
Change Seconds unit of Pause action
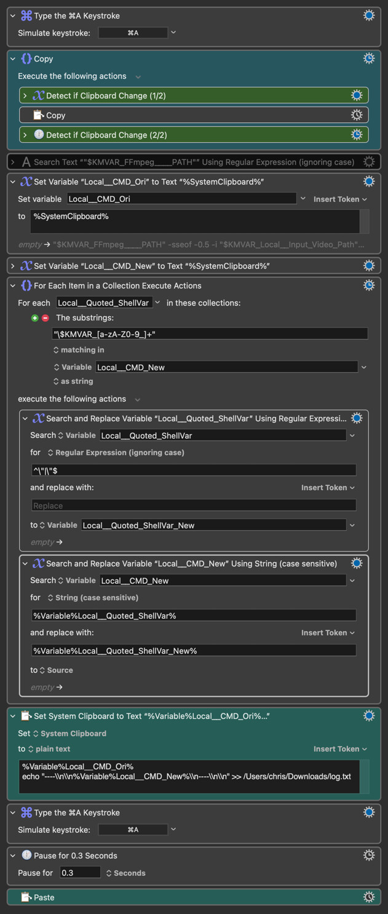(x=125, y=873)
